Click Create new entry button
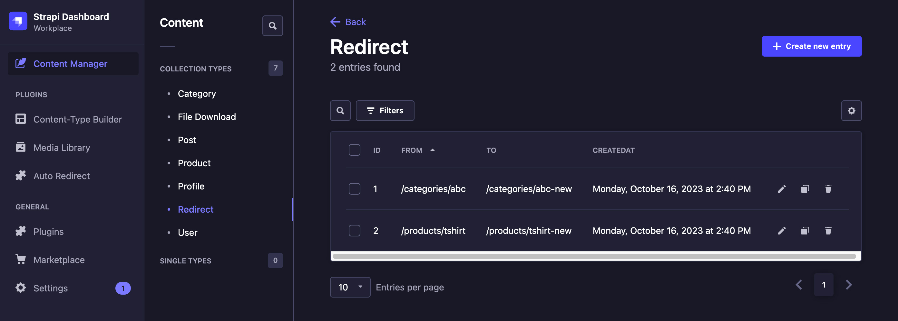Screen dimensions: 898x321 click(812, 46)
